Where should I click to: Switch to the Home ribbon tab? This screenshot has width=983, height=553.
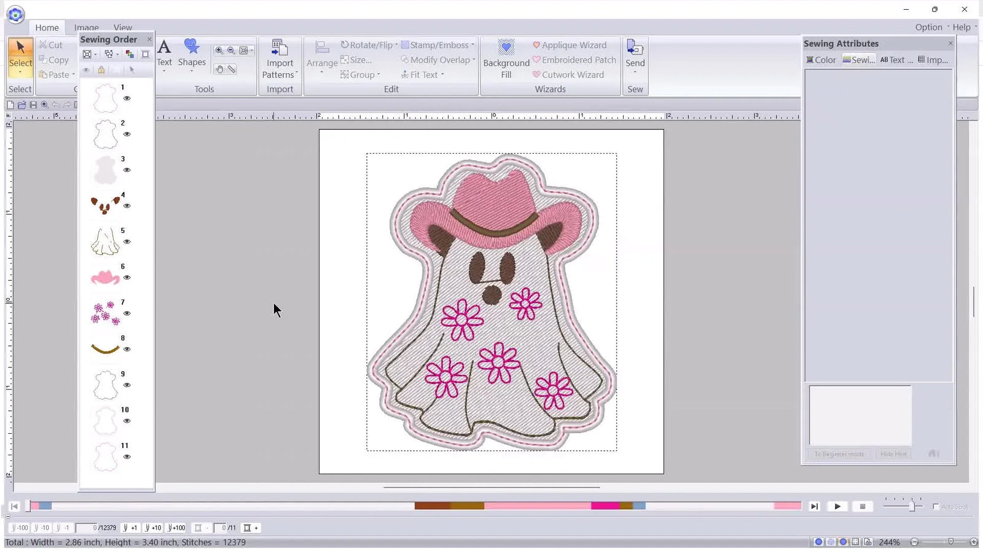47,28
